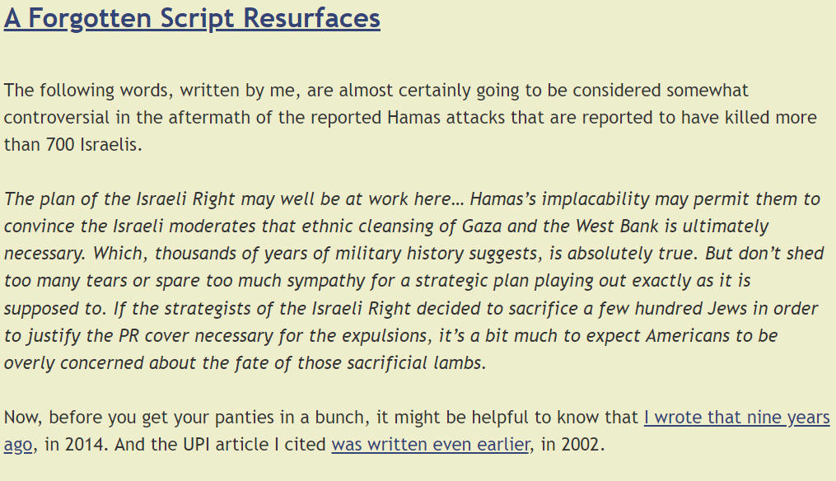The image size is (836, 481).
Task: Click the phrase "PR cover" in the quote
Action: point(153,336)
